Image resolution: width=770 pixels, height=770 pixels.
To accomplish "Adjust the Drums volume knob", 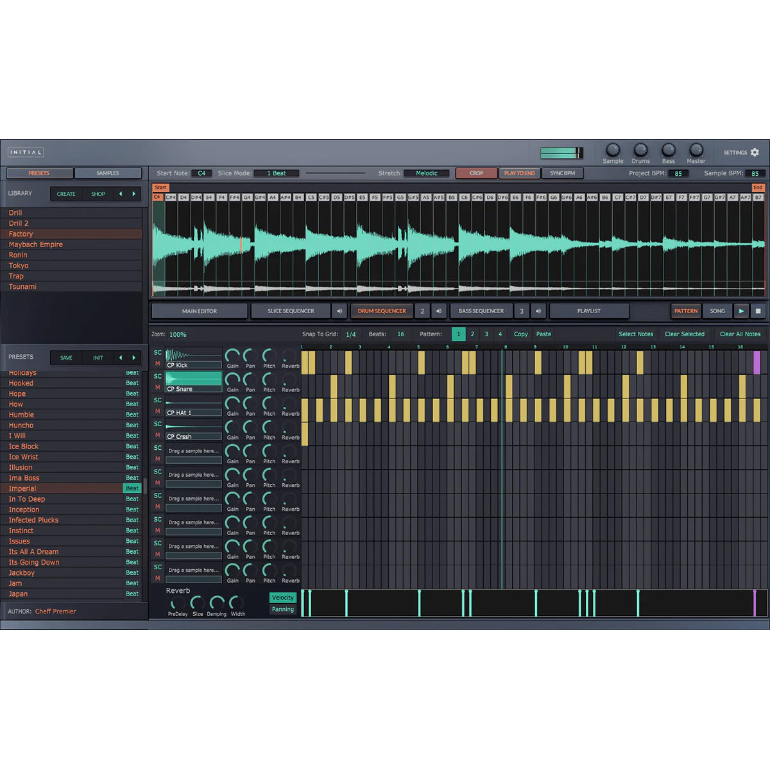I will [x=640, y=150].
